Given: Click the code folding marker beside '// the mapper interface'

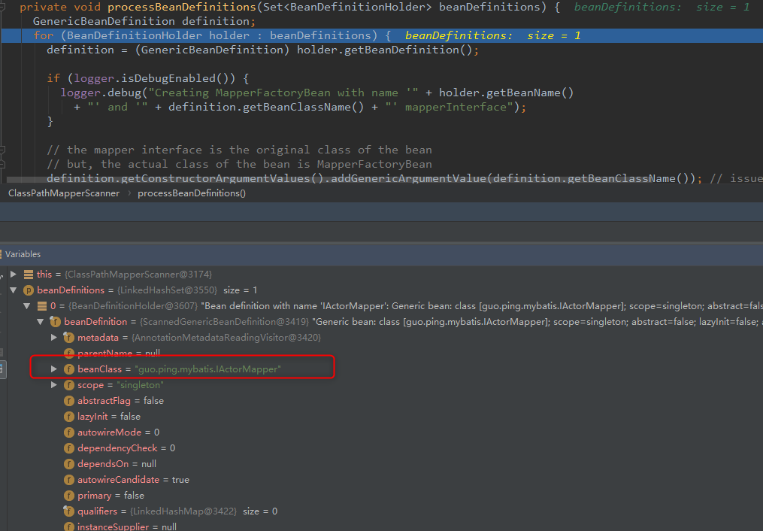Looking at the screenshot, I should tap(2, 150).
